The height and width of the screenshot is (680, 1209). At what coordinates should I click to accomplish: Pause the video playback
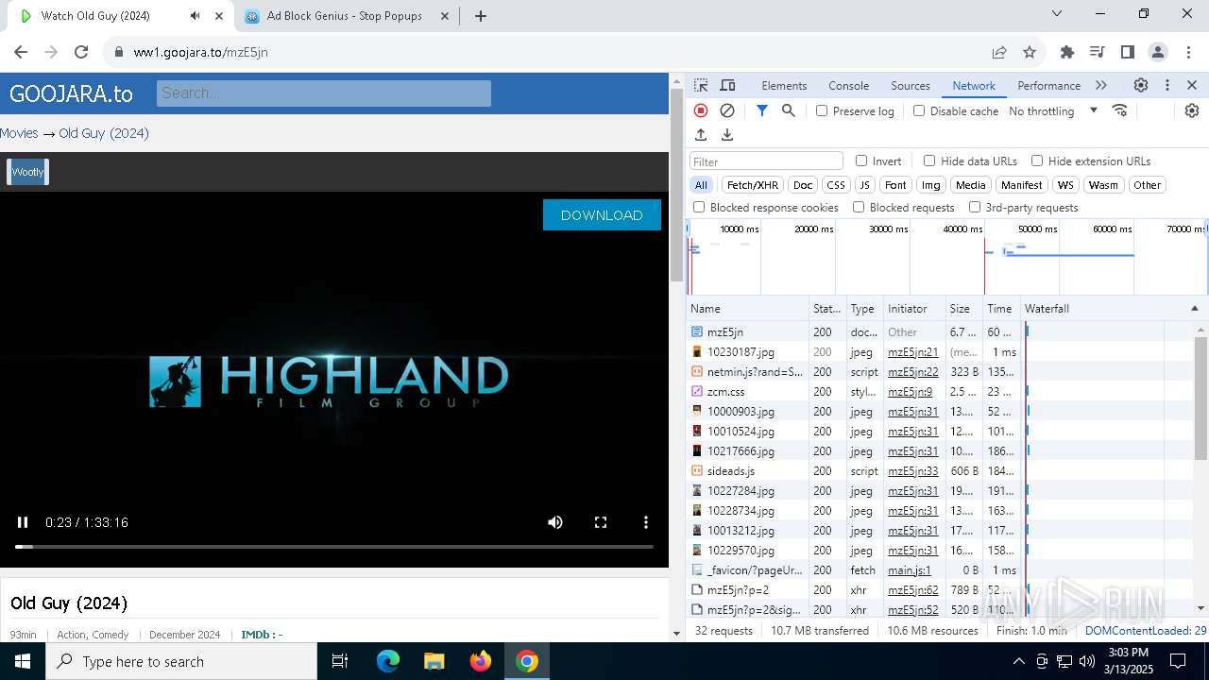(x=23, y=522)
